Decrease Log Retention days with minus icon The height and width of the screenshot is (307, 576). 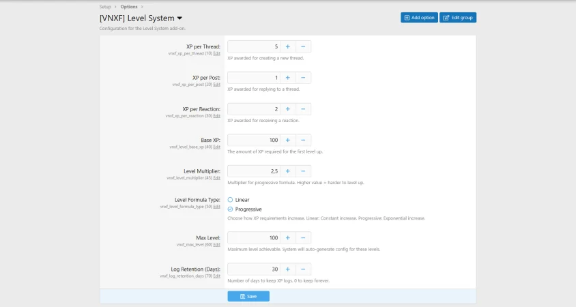click(x=303, y=269)
